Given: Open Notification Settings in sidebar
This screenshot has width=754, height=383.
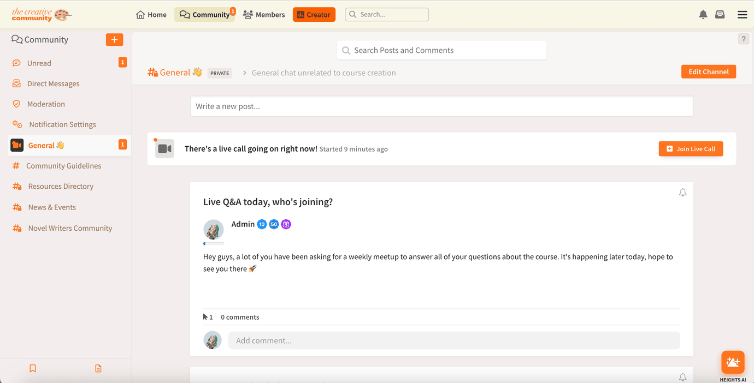Looking at the screenshot, I should (62, 125).
